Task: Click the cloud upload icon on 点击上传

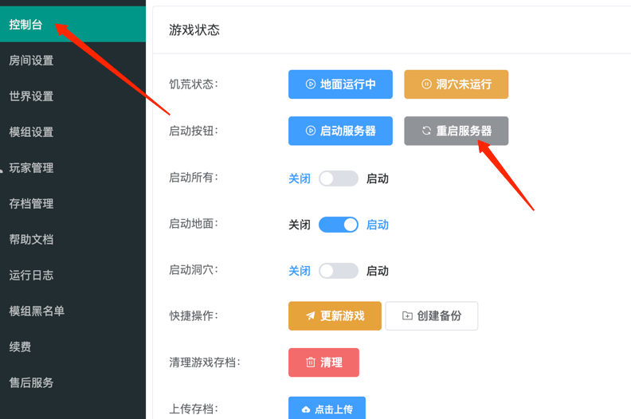Action: (306, 409)
